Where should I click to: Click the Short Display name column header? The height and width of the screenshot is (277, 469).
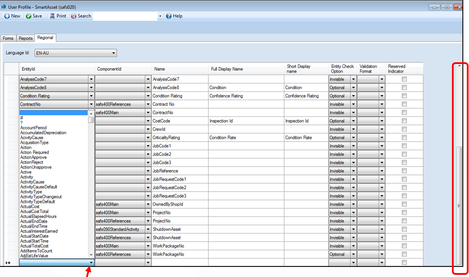point(306,69)
